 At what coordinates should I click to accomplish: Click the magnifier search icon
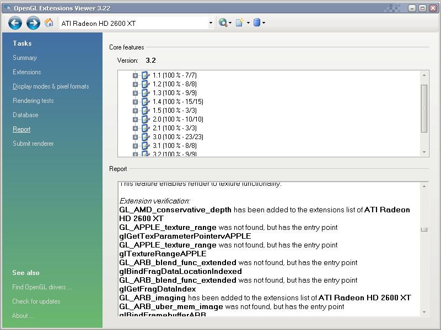pos(223,23)
